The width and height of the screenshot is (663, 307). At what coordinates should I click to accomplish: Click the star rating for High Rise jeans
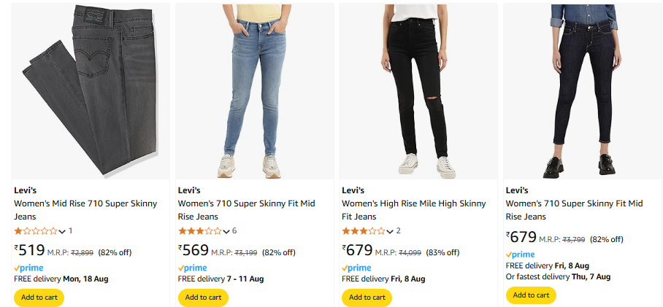click(363, 231)
